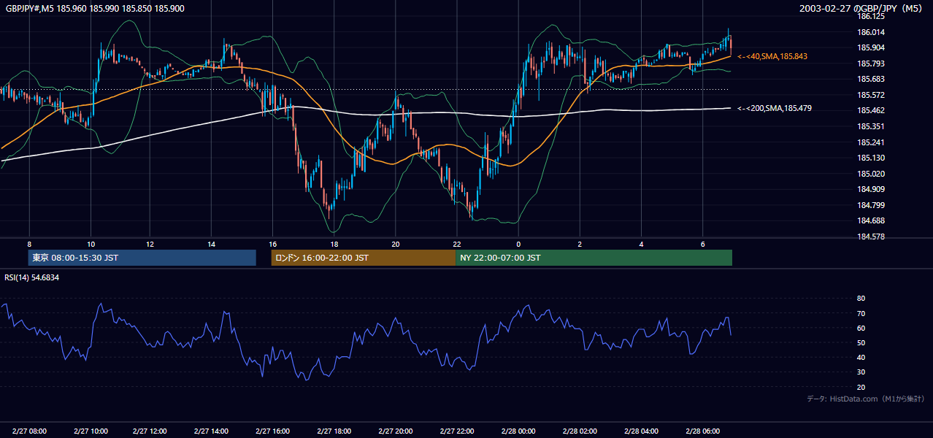This screenshot has height=438, width=933.
Task: Click hour tick 16 under price chart
Action: pyautogui.click(x=272, y=244)
